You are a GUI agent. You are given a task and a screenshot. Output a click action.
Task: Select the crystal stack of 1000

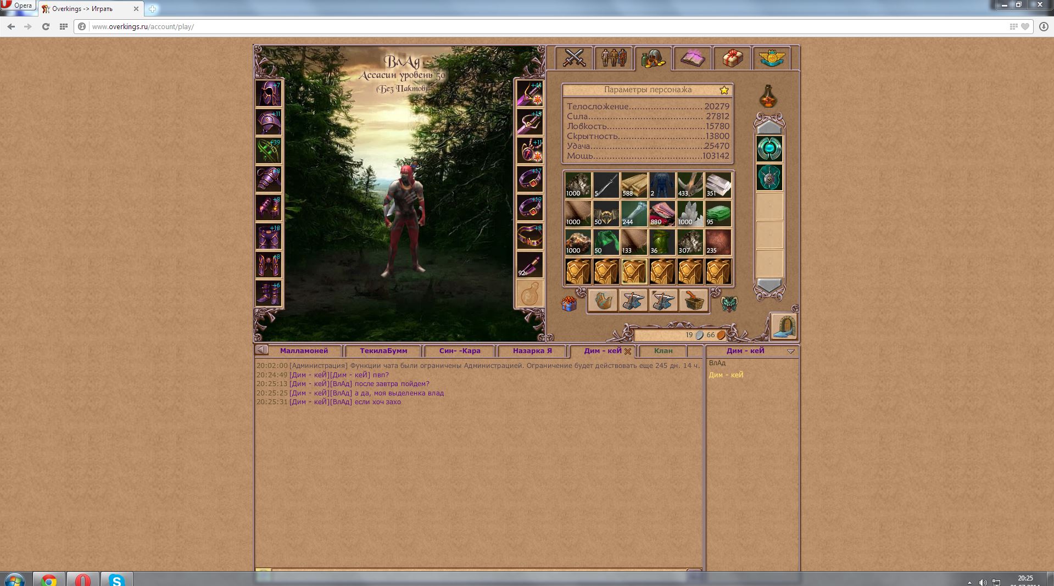coord(690,214)
